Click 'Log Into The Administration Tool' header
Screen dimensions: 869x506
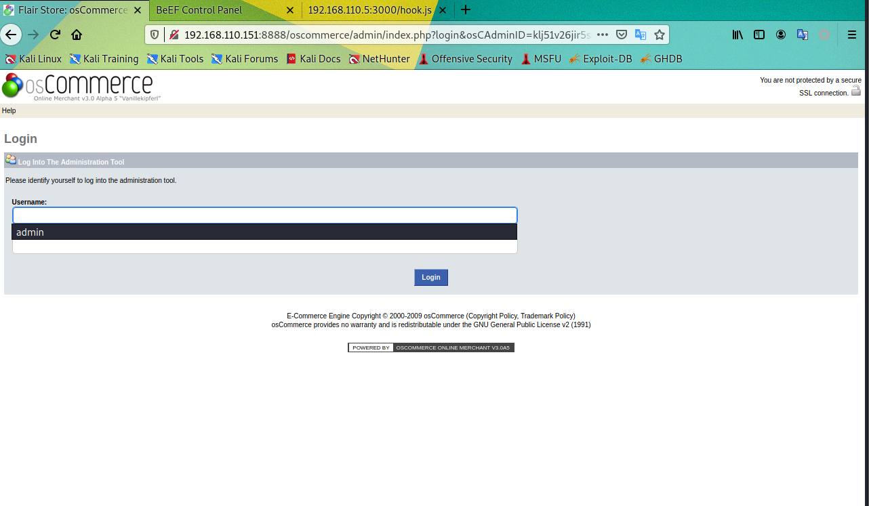(x=71, y=162)
